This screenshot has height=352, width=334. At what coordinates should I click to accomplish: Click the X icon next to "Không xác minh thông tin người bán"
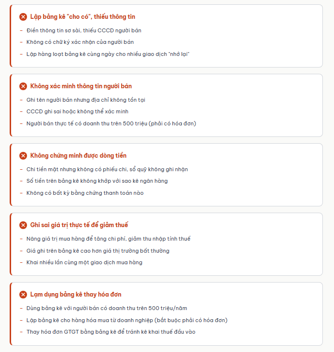23,86
